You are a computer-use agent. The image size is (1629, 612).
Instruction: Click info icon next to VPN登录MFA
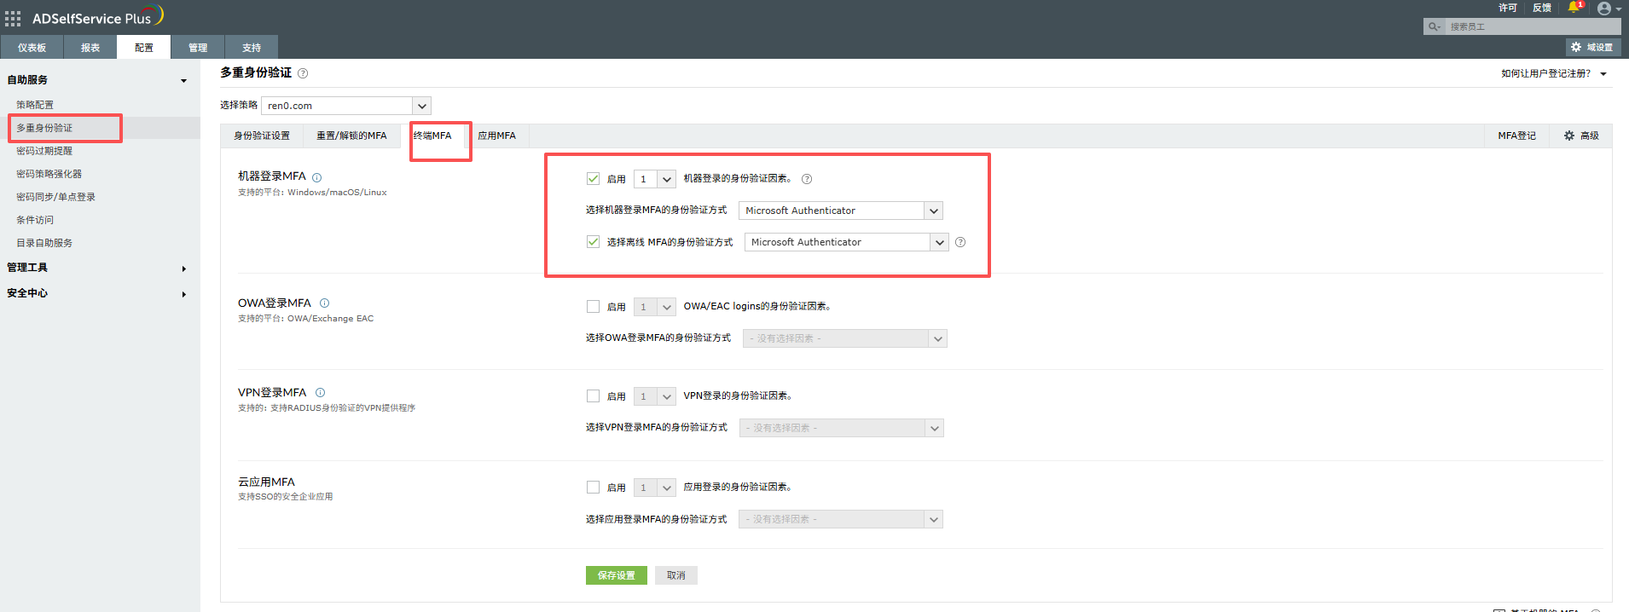(x=320, y=393)
